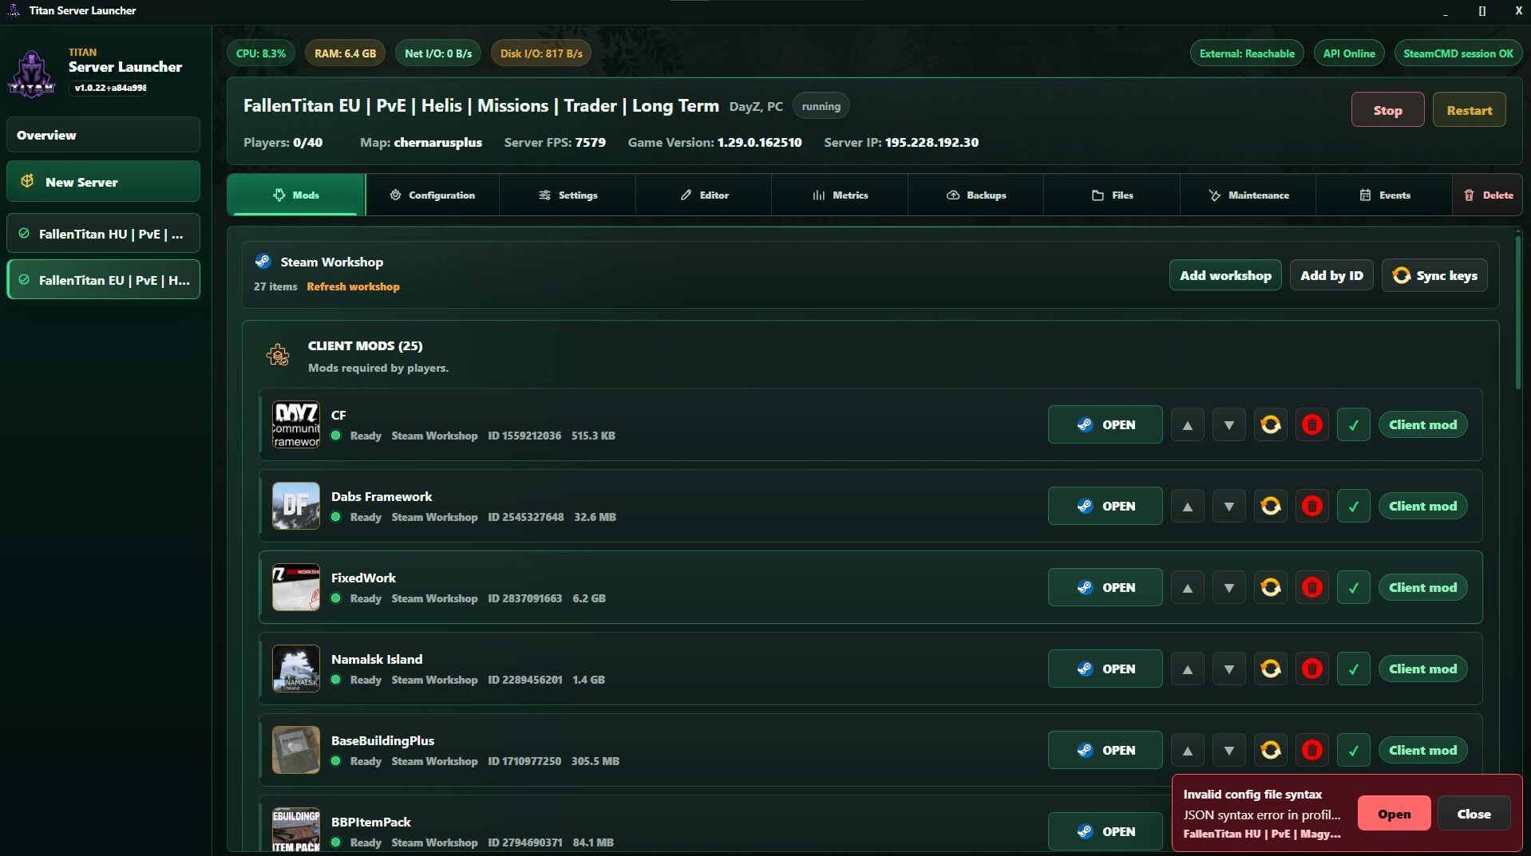Toggle Dabs Framework enabled checkmark
The width and height of the screenshot is (1531, 856).
pyautogui.click(x=1353, y=506)
